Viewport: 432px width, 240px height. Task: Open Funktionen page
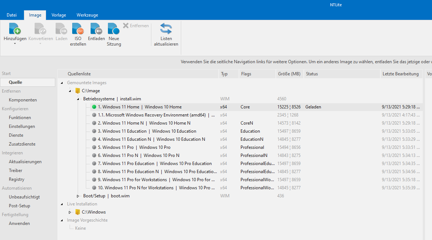coord(20,117)
